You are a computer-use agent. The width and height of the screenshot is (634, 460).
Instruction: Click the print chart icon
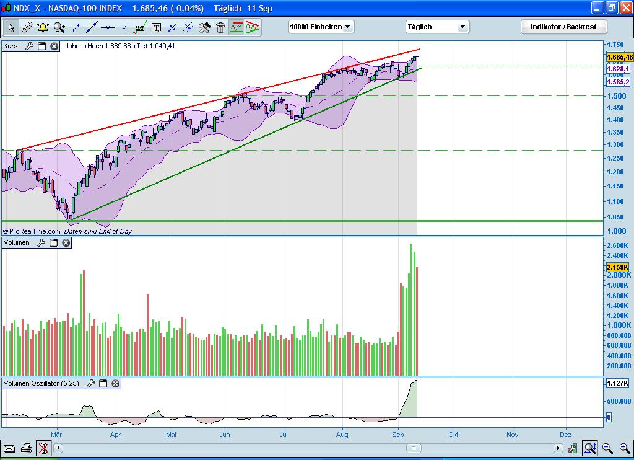point(26,448)
